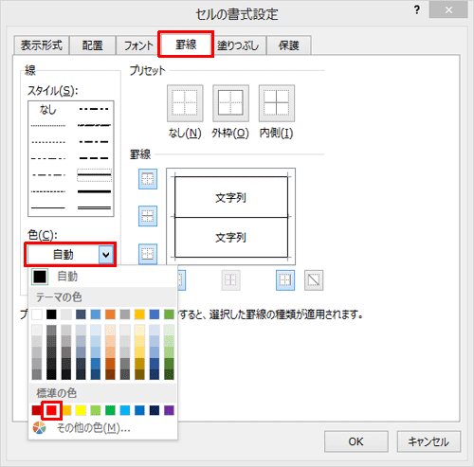Toggle the inner vertical border button
474x467 pixels.
tap(230, 280)
